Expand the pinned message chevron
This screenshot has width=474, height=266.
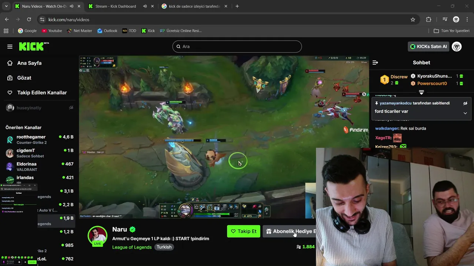click(x=465, y=113)
